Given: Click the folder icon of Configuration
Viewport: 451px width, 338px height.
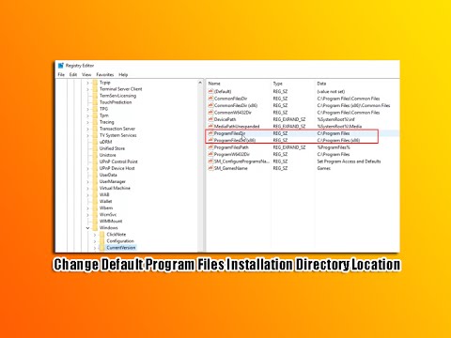Looking at the screenshot, I should tap(101, 241).
